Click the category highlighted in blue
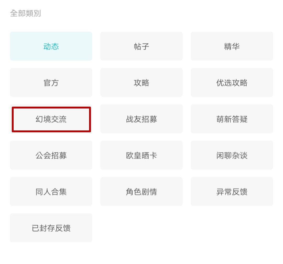283x264 pixels. click(51, 46)
